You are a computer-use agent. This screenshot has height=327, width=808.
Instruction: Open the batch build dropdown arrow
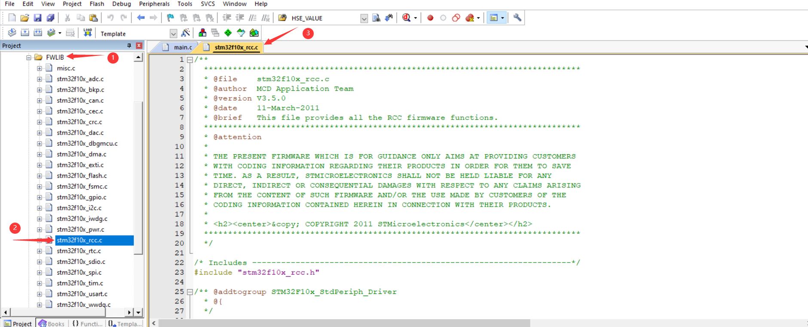60,33
